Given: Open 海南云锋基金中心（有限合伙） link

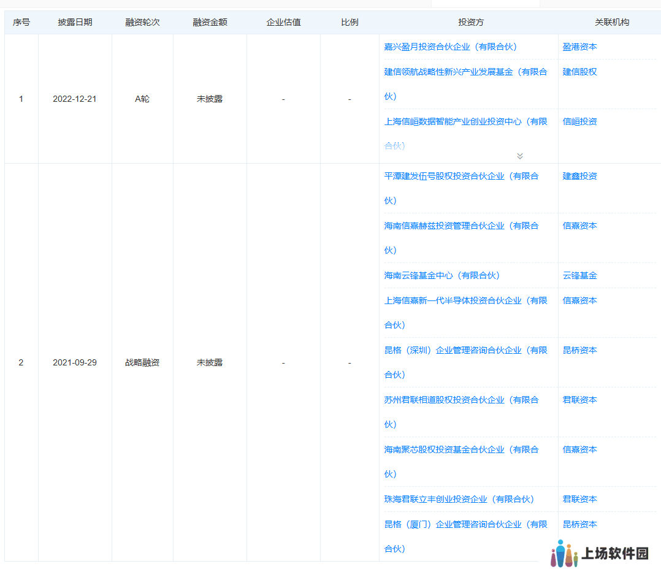Looking at the screenshot, I should [x=441, y=275].
